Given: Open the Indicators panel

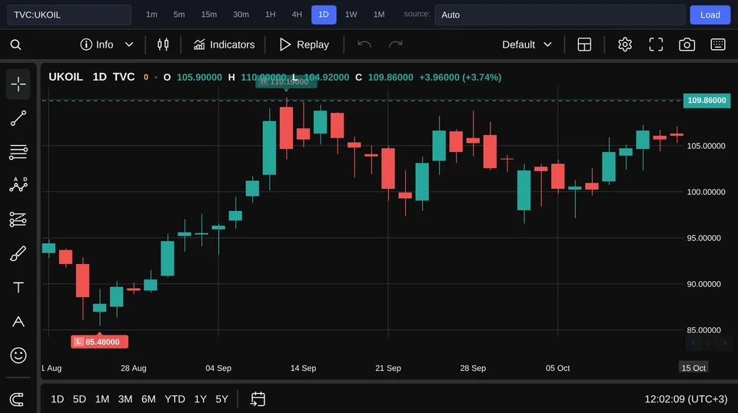Looking at the screenshot, I should (224, 45).
